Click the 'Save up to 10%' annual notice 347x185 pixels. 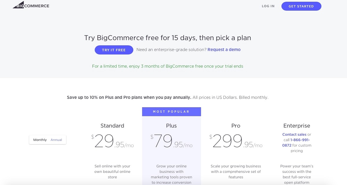(x=129, y=97)
